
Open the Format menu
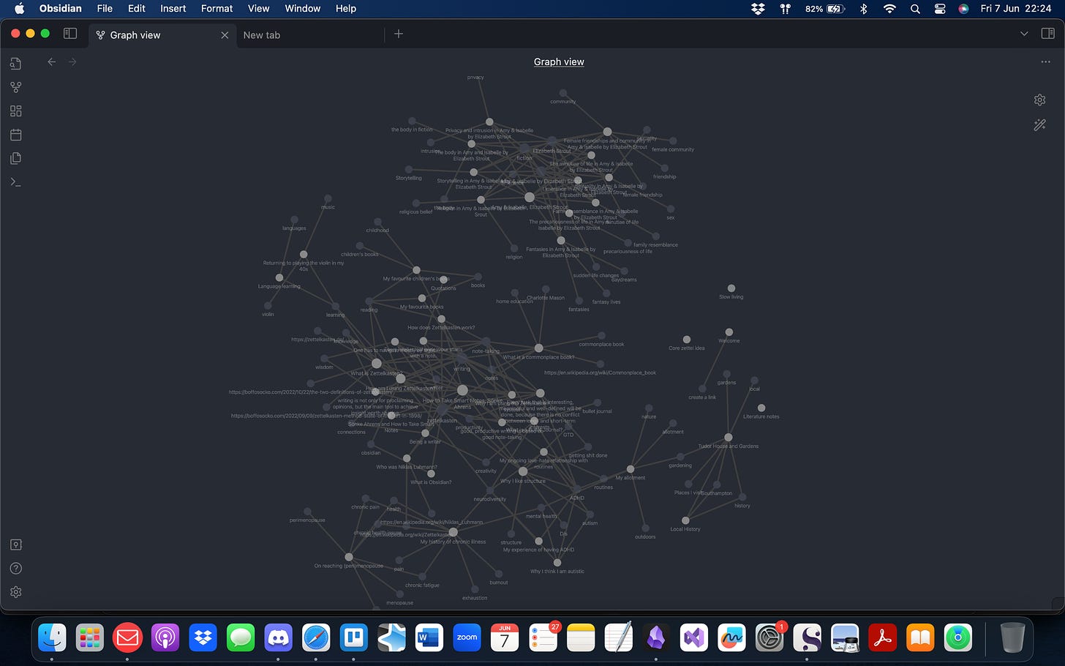(x=217, y=9)
